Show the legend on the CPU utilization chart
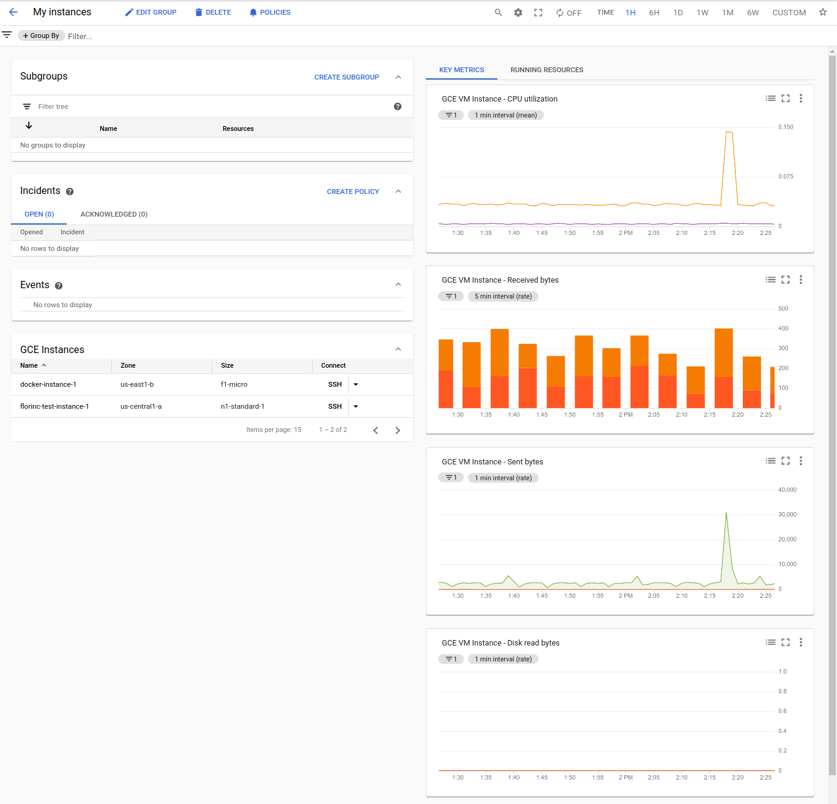Screen dimensions: 837x804 (x=770, y=98)
